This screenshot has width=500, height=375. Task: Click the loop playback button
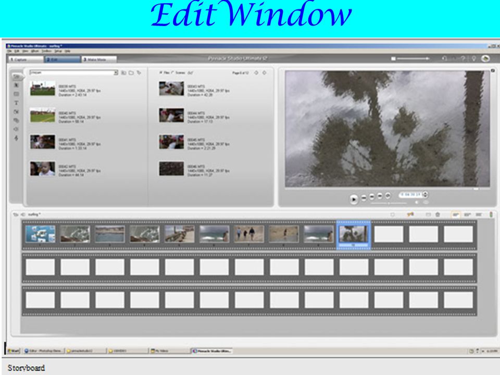387,195
